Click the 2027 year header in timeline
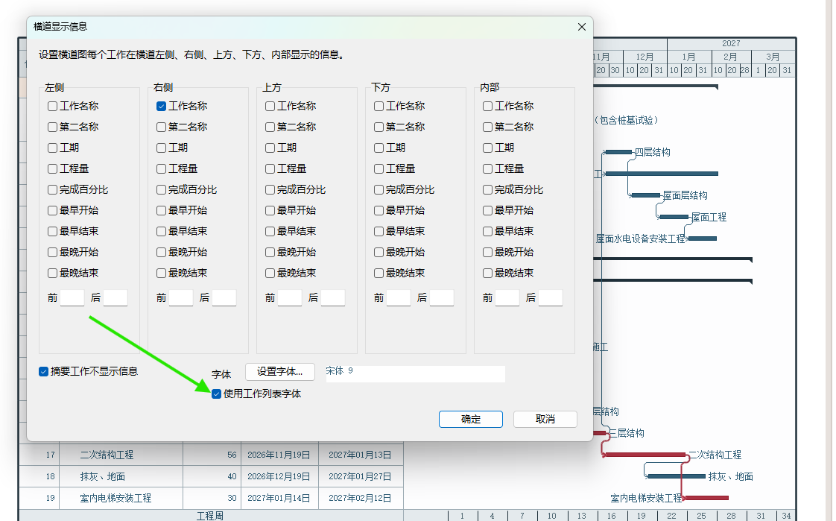The image size is (836, 521). point(731,44)
